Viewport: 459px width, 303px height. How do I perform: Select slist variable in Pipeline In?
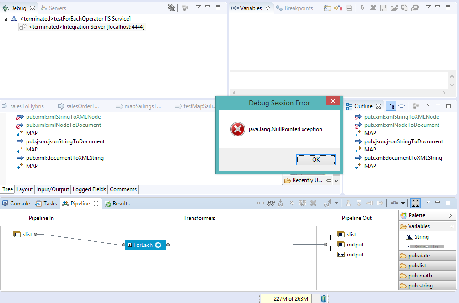(x=27, y=235)
